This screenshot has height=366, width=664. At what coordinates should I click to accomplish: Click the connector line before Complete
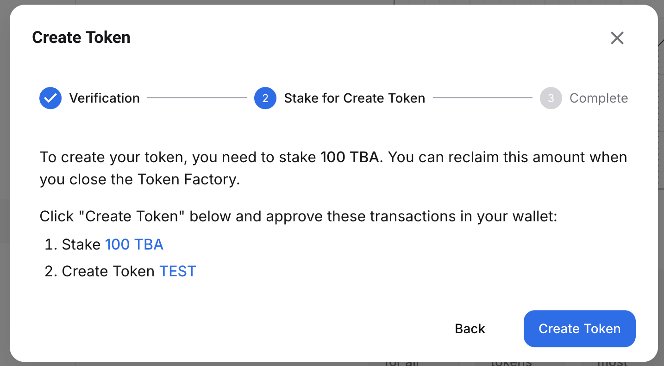(482, 98)
